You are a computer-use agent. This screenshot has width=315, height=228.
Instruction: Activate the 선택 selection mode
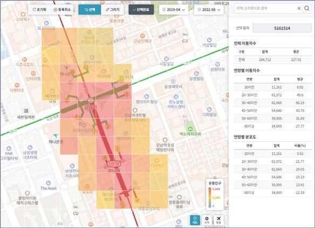90,10
